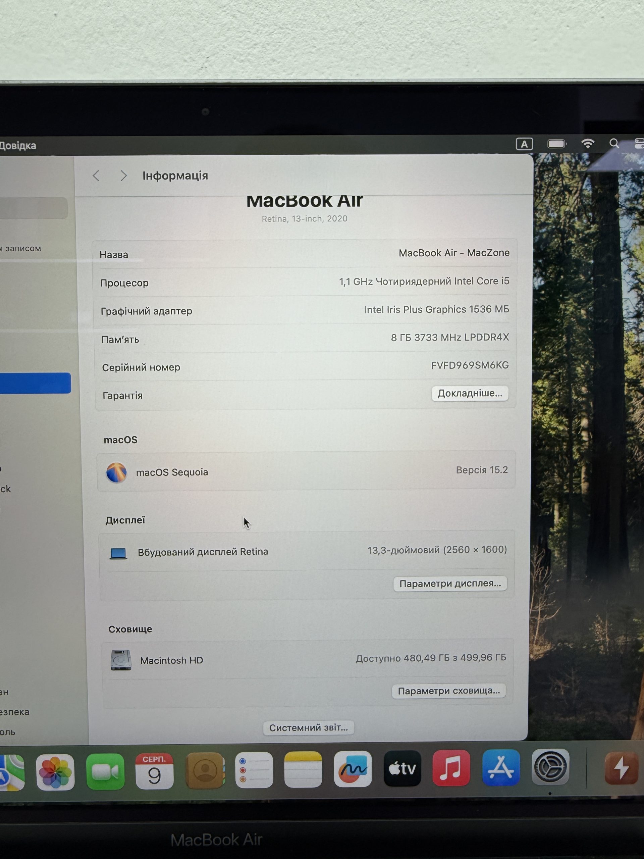Click processor value 1,1 GHz Intel Core i5
644x859 pixels.
coord(424,281)
